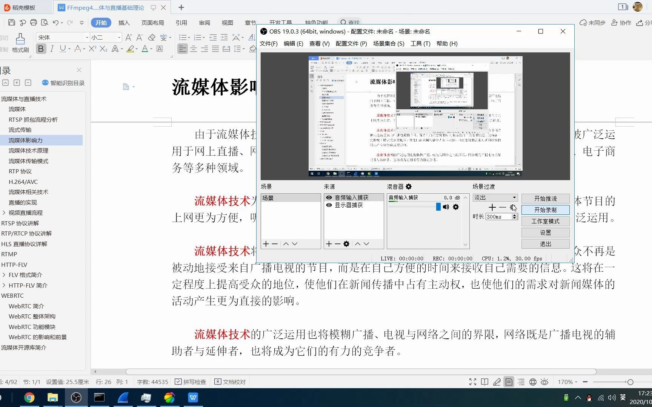The width and height of the screenshot is (652, 407).
Task: Add a new source in 来源 panel
Action: pos(329,244)
